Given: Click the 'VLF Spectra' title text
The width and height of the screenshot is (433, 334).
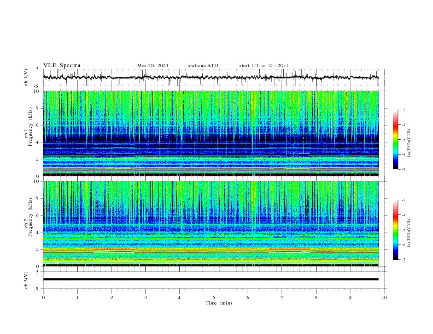Looking at the screenshot, I should point(62,65).
